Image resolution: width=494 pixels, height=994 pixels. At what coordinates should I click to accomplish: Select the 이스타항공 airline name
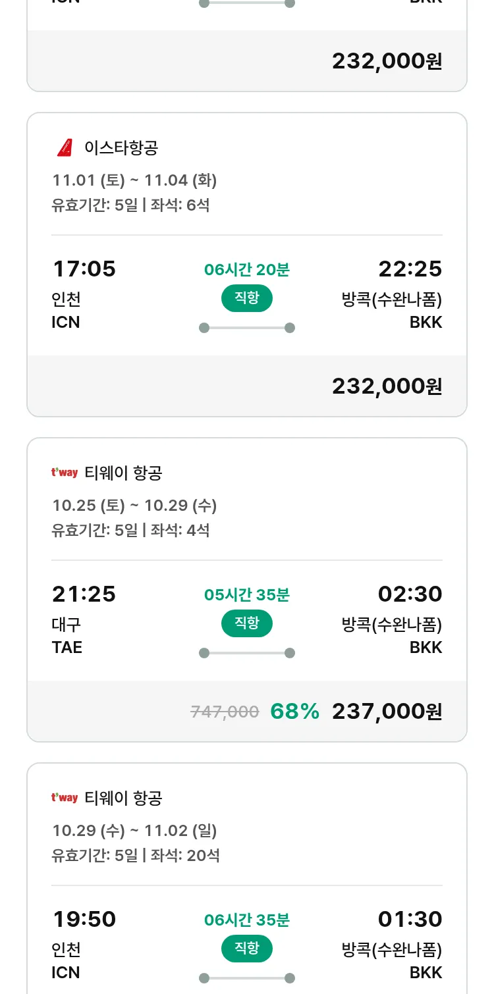point(121,148)
